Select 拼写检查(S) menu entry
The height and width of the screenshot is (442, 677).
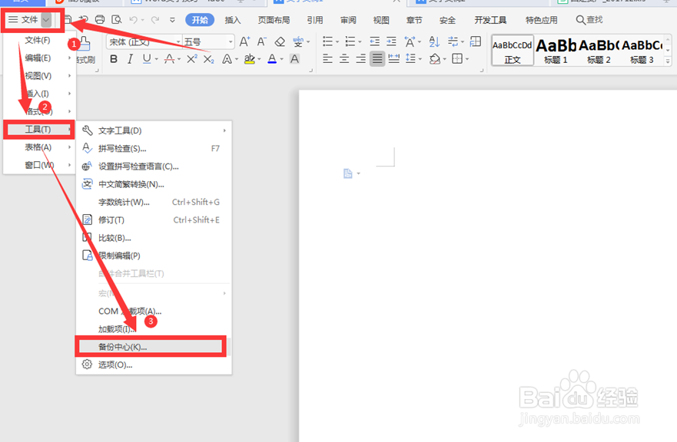pos(154,148)
